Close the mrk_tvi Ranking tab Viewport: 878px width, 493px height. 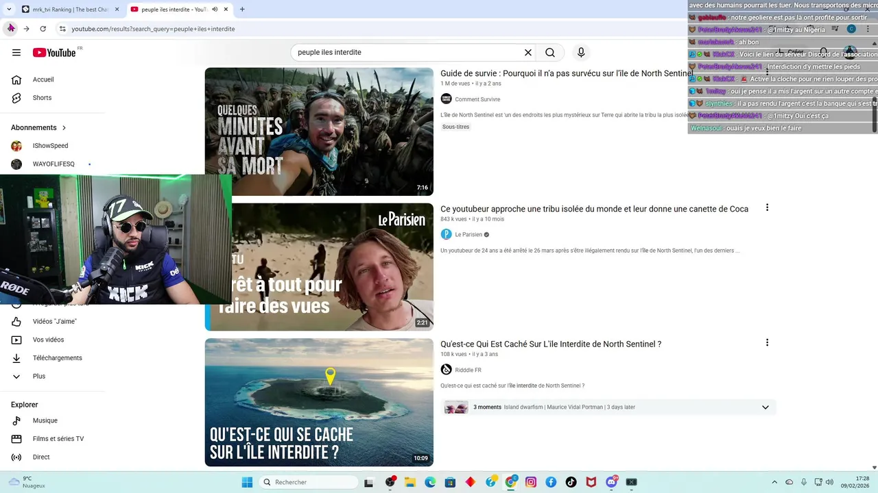(x=117, y=10)
